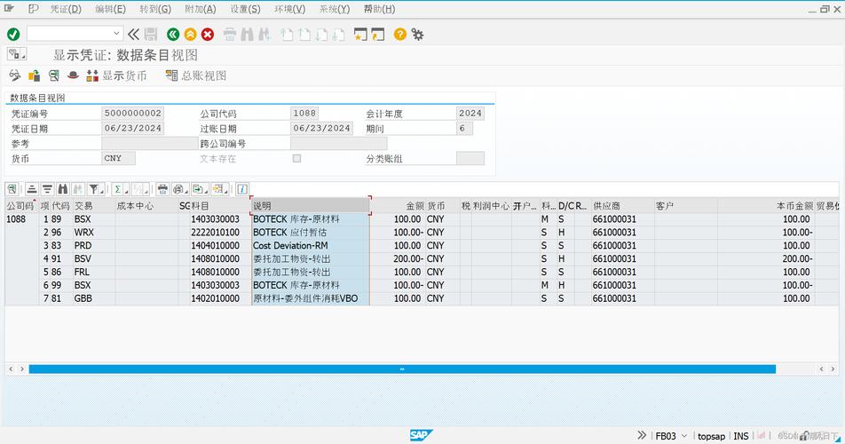Click the 说明 column header
This screenshot has width=845, height=444.
(311, 206)
